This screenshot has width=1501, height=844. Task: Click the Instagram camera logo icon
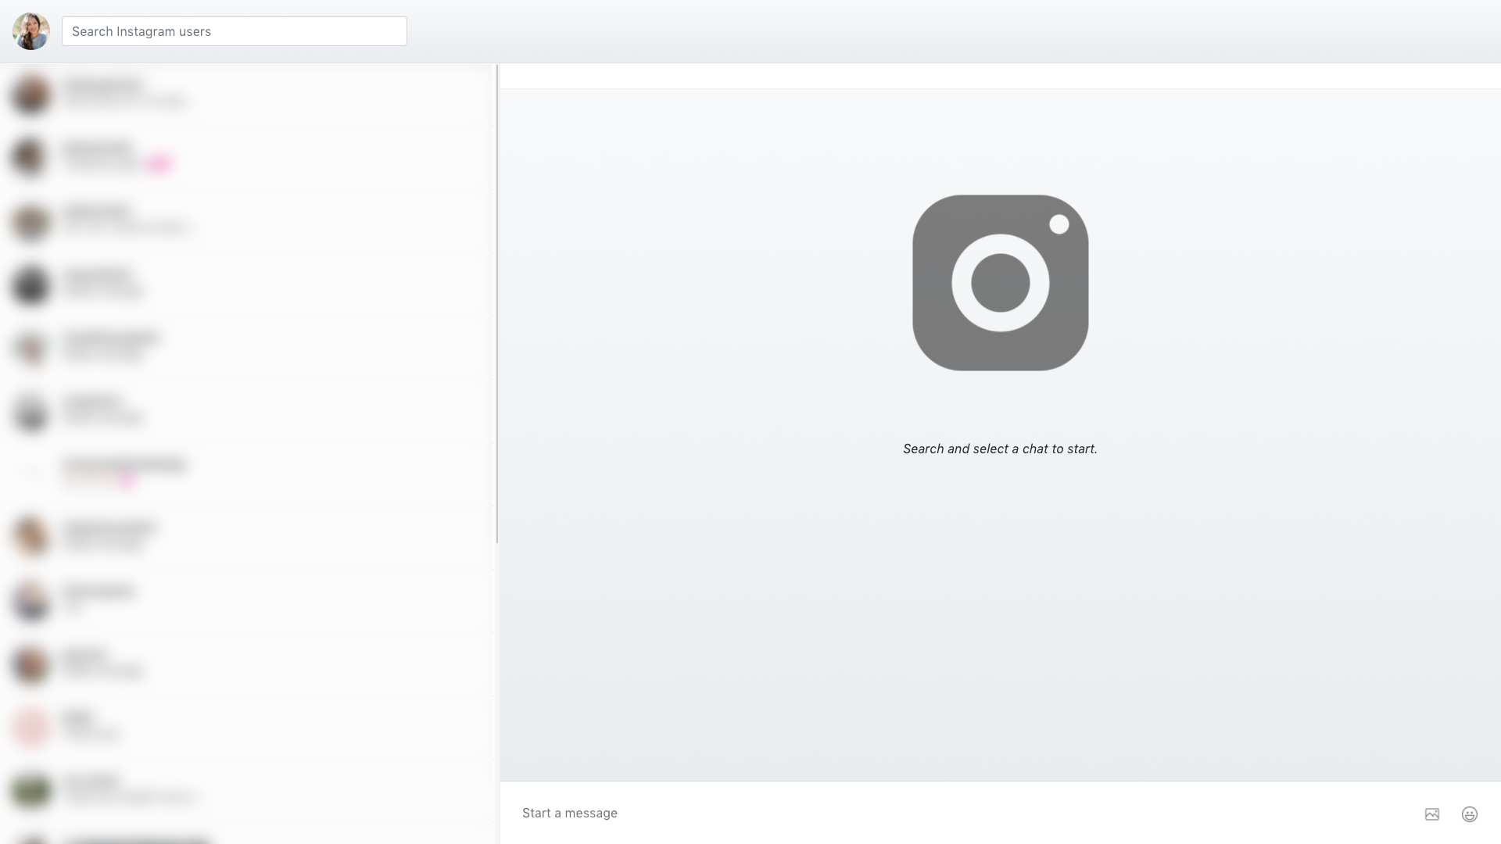[x=1000, y=282]
